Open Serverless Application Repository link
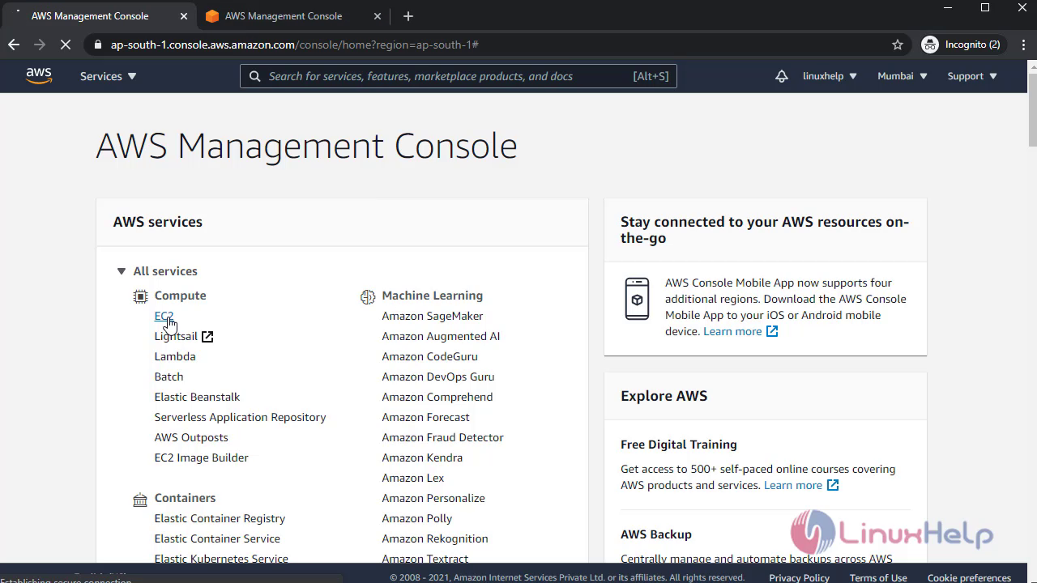 pos(240,417)
